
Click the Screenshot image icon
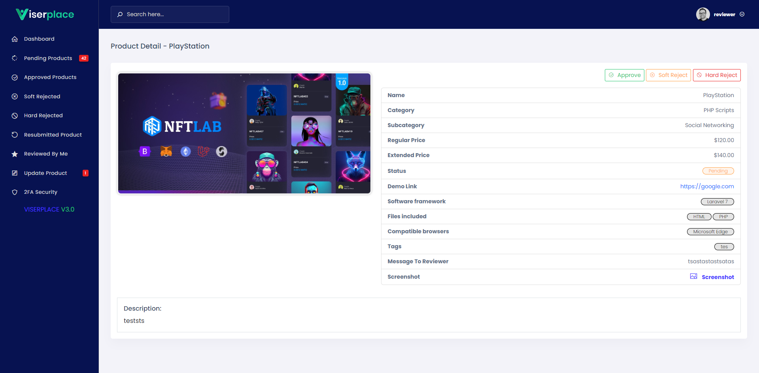click(694, 276)
